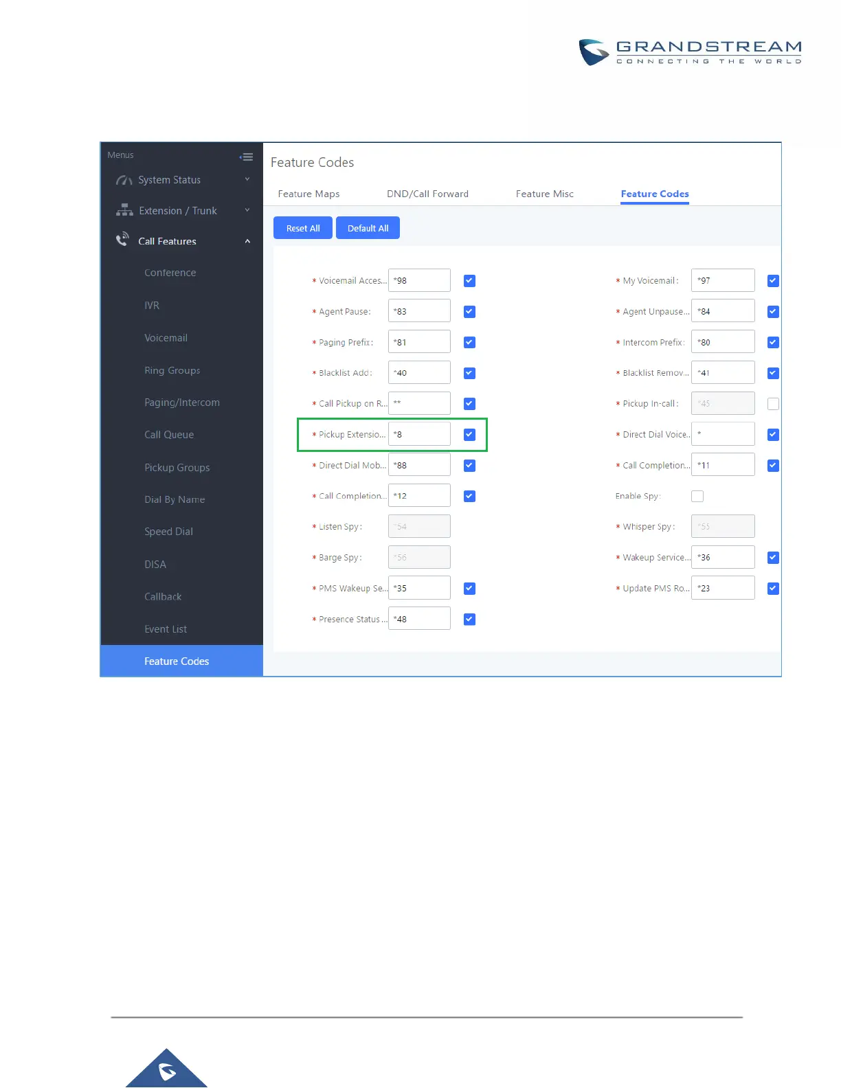
Task: Click the Call Pickup on Ringing ** field
Action: 419,404
